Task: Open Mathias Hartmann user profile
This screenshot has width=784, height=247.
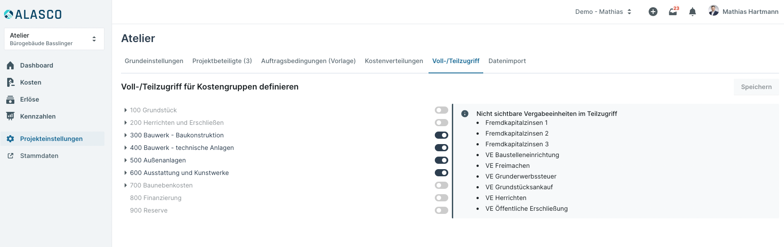Action: [743, 12]
